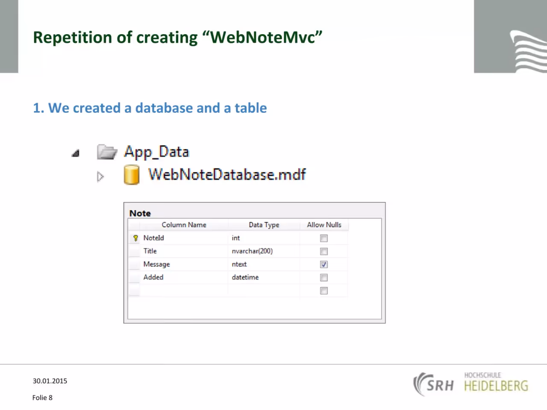547x410 pixels.
Task: Expand the WebNoteDatabase.mdf tree node
Action: [x=100, y=176]
